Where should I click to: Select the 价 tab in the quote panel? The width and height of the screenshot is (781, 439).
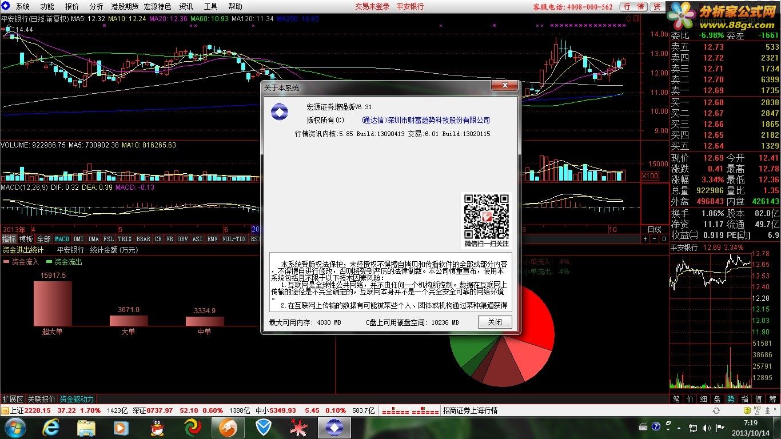click(690, 399)
